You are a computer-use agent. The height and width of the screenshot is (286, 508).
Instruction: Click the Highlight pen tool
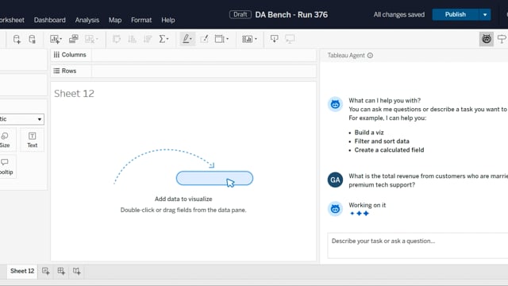tap(187, 39)
